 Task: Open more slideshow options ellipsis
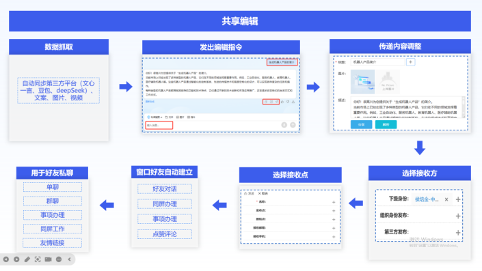pos(59,259)
